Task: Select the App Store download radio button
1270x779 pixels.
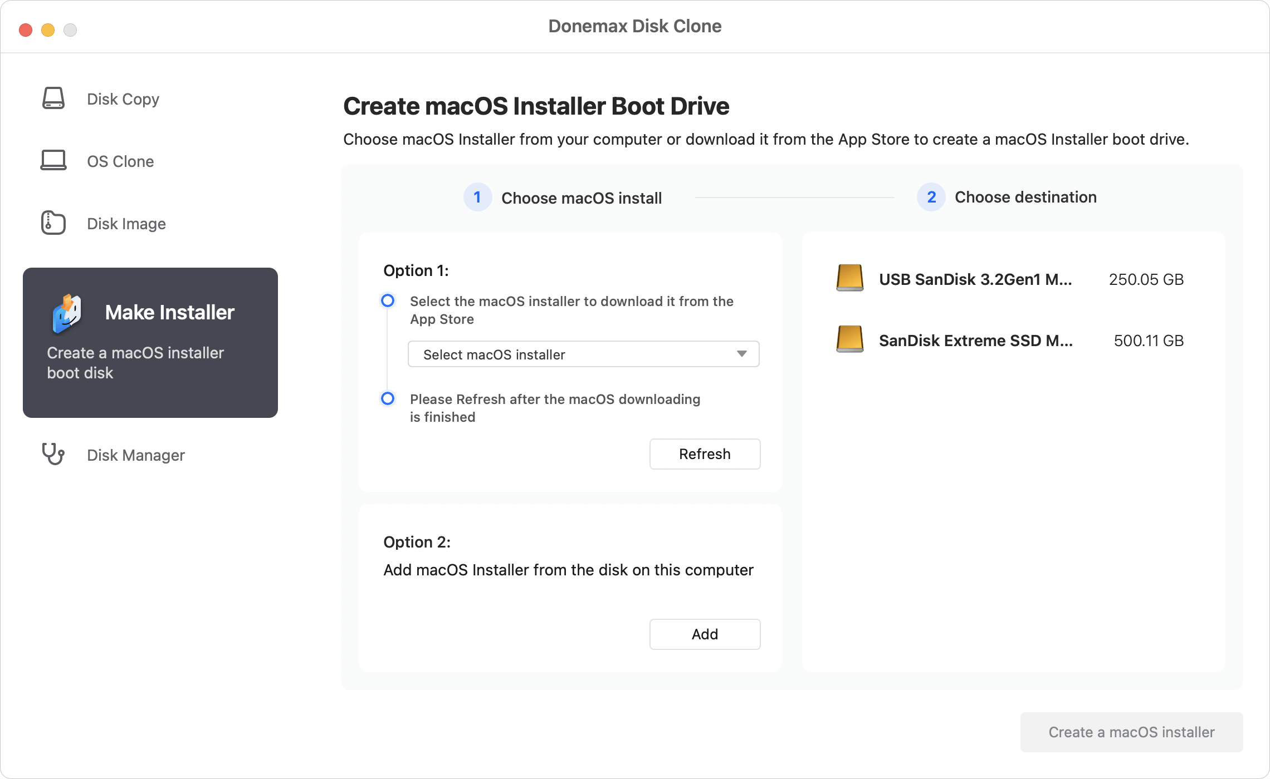Action: (x=387, y=301)
